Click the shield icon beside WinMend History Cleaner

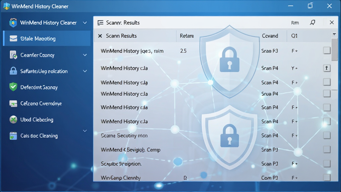click(x=13, y=23)
